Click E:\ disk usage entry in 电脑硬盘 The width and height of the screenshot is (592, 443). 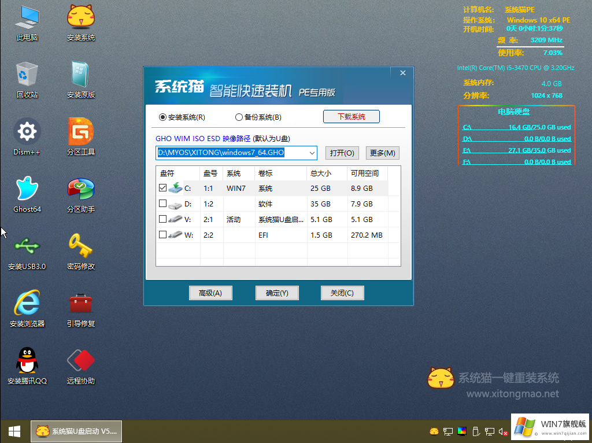point(516,150)
